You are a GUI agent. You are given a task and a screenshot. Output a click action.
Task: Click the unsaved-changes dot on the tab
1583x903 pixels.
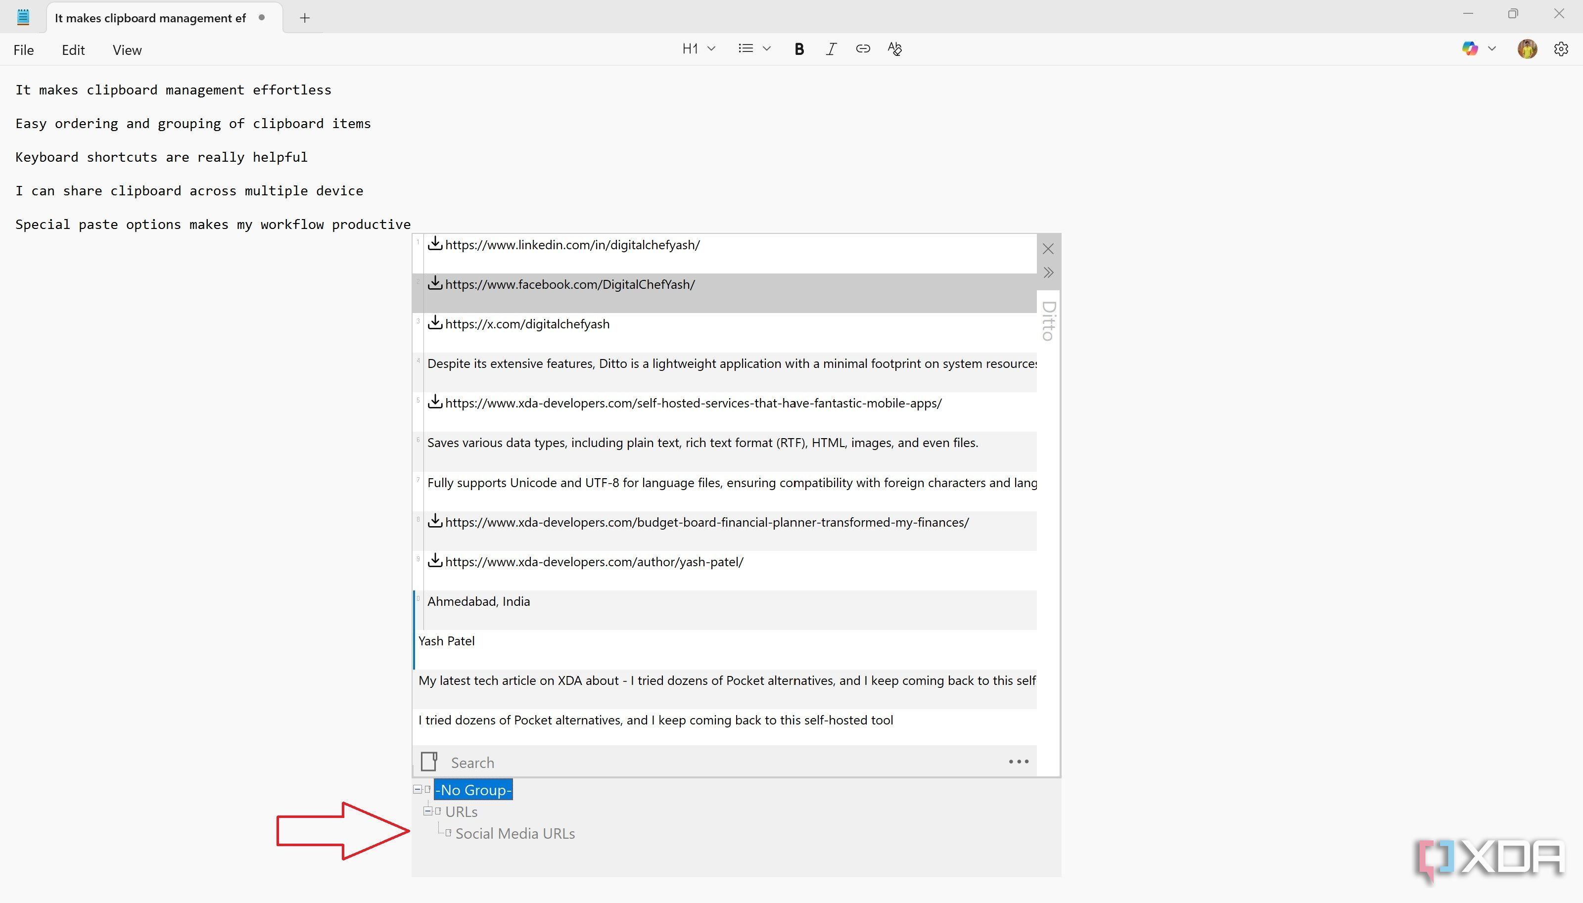[x=262, y=18]
